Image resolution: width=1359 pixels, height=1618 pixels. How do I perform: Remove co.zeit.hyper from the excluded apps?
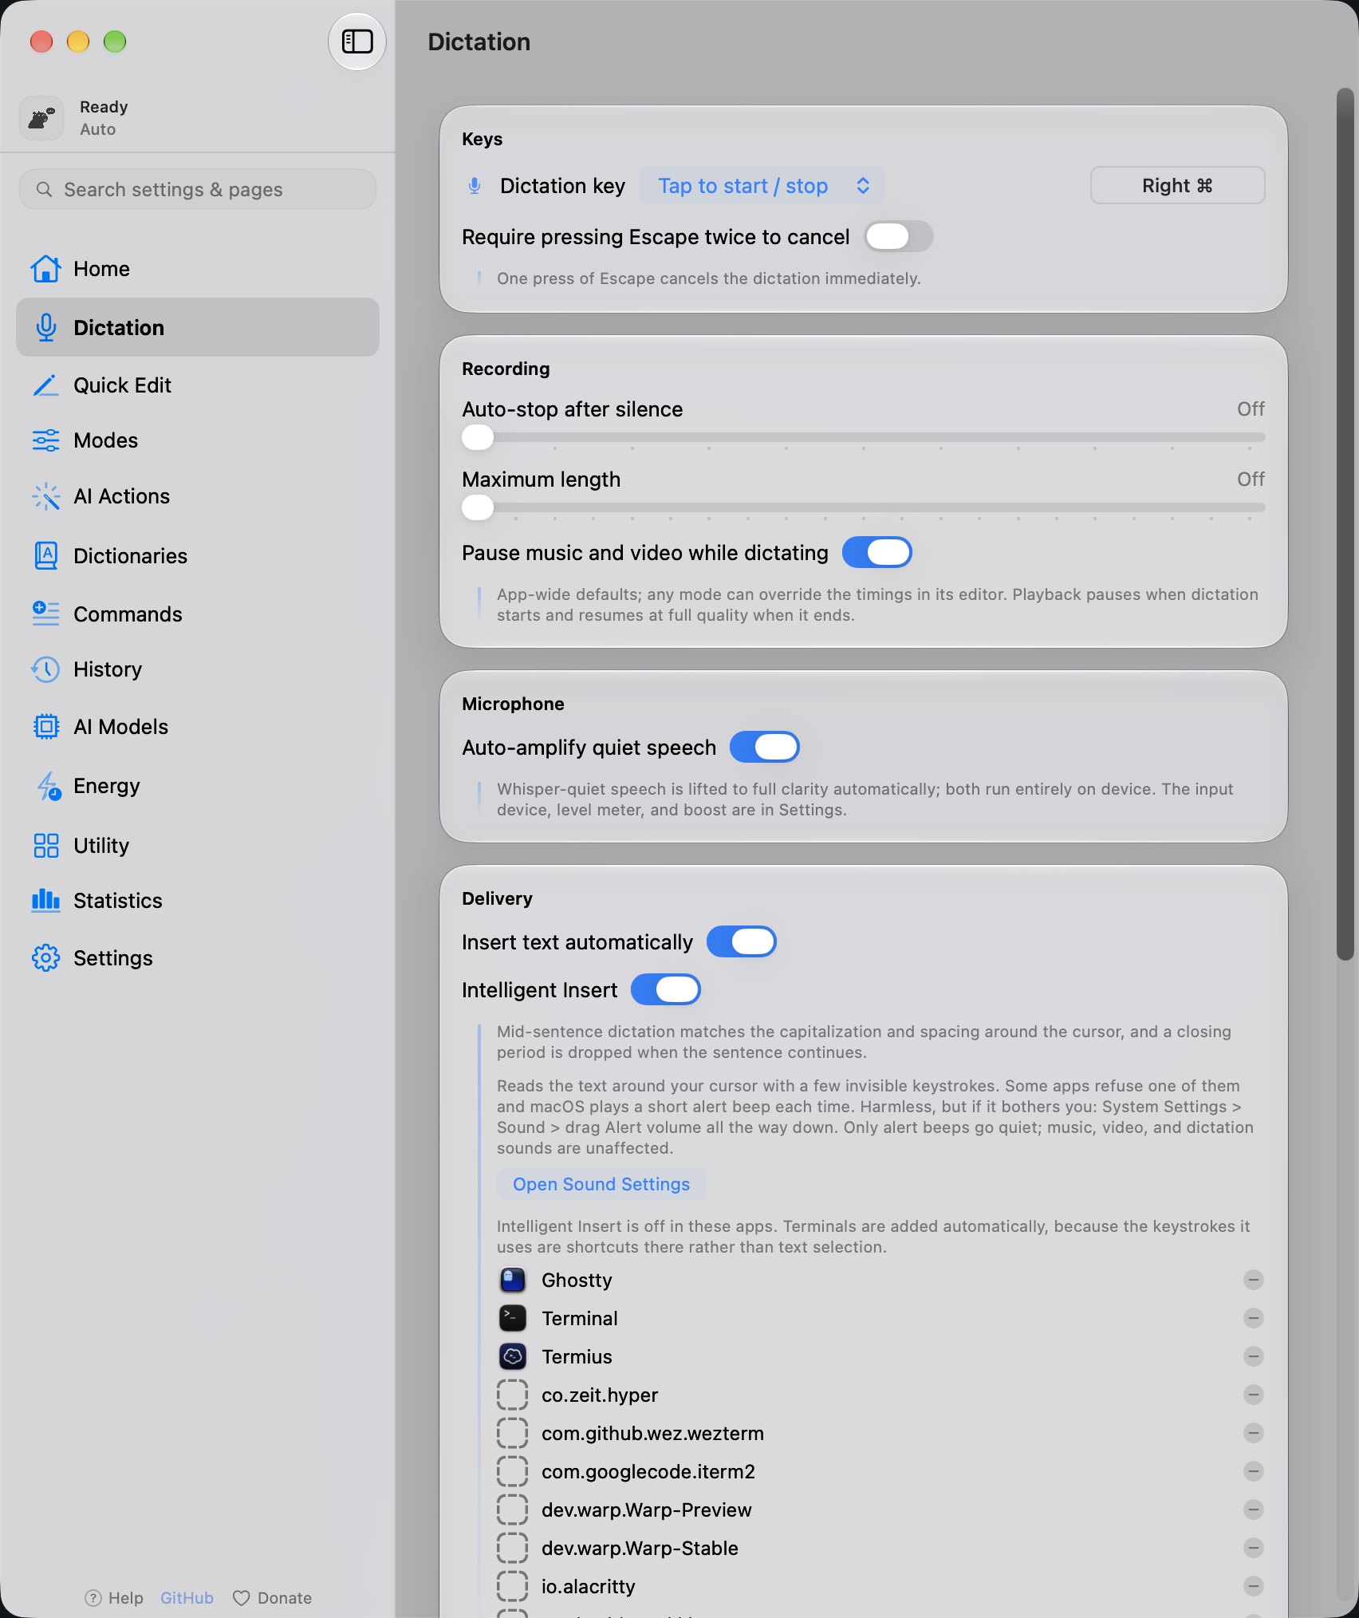click(x=1254, y=1395)
